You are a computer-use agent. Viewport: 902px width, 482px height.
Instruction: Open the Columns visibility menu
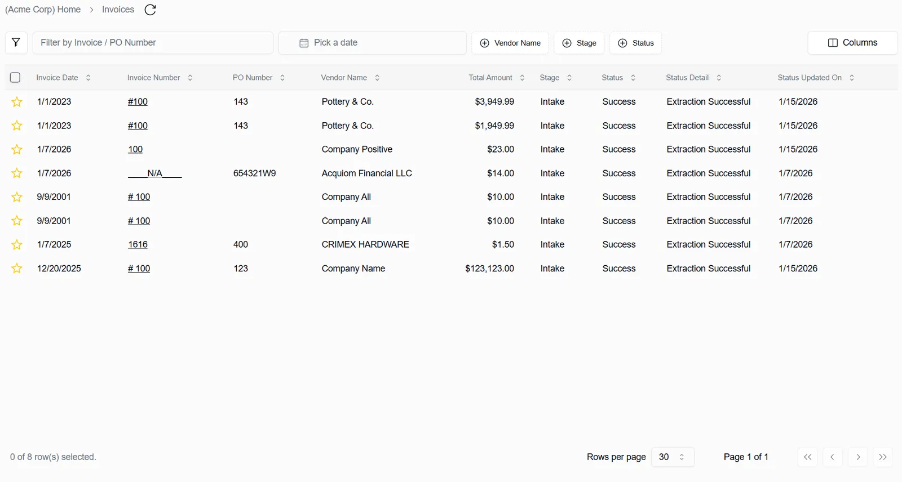(852, 43)
